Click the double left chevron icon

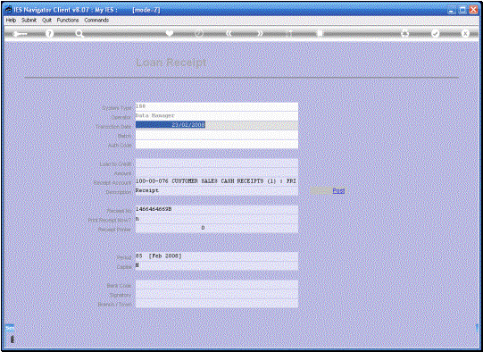pos(229,33)
